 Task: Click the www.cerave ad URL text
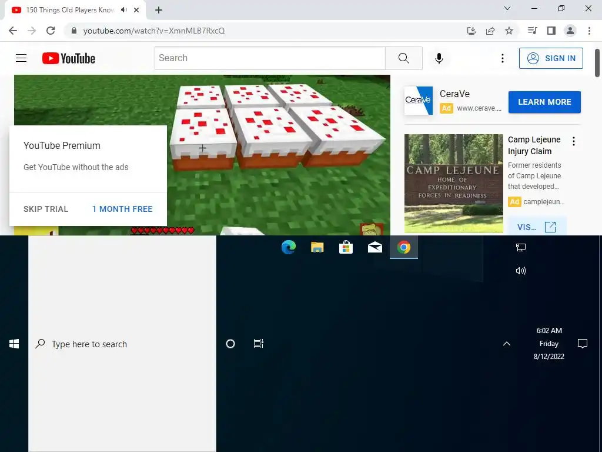[x=479, y=108]
